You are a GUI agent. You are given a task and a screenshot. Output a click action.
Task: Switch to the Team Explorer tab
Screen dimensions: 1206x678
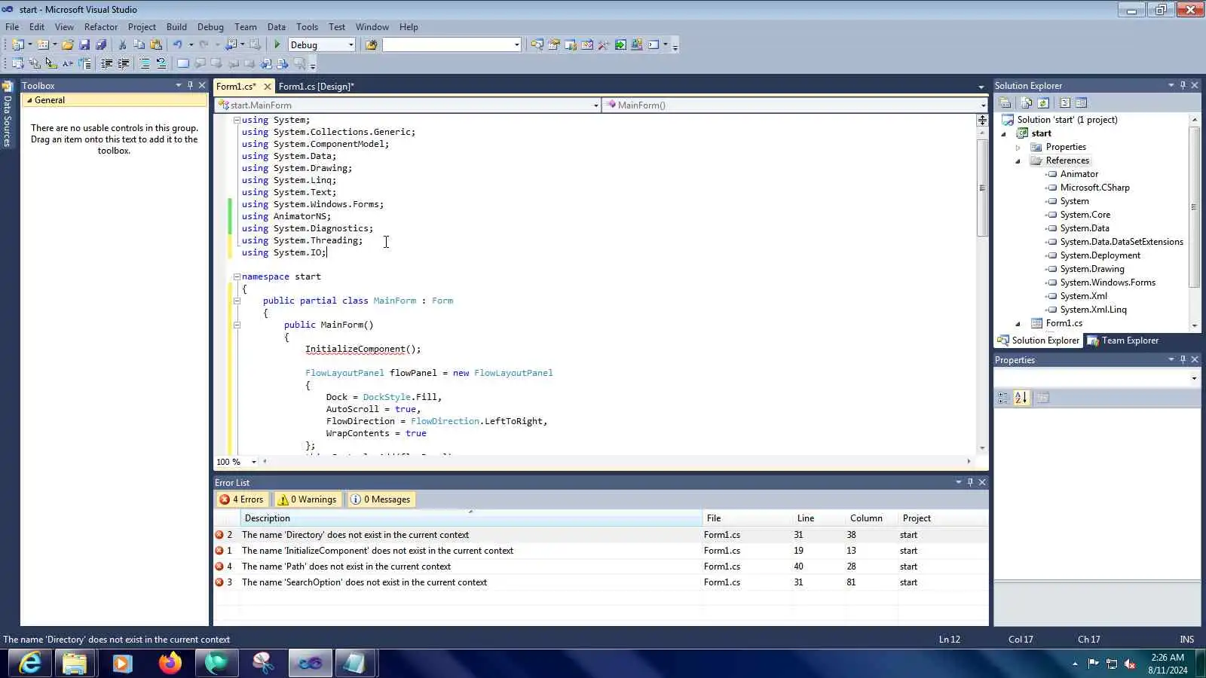coord(1123,341)
